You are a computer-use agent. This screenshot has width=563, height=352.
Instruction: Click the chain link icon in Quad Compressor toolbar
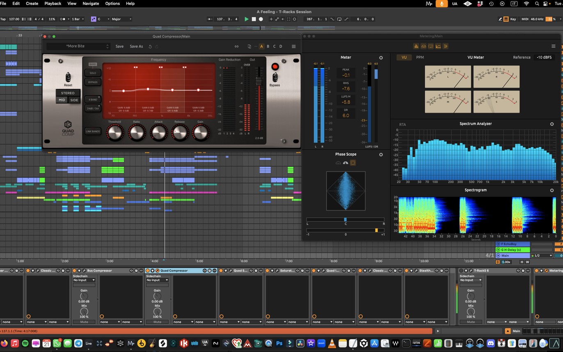click(236, 46)
